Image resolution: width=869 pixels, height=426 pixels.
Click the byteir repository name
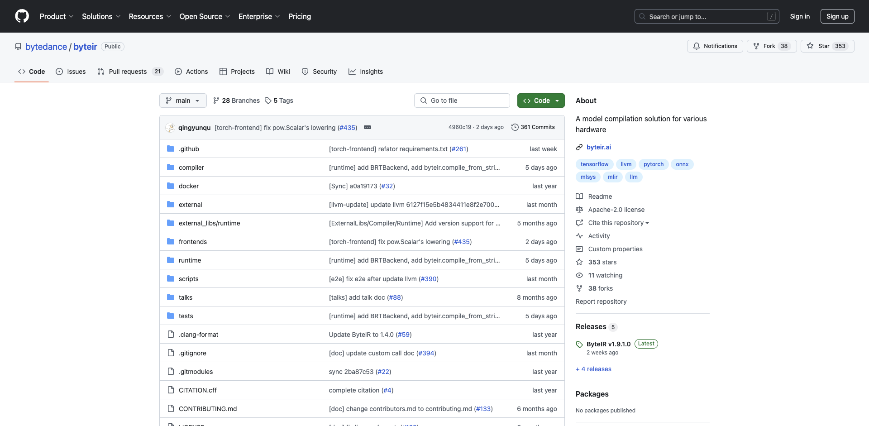85,47
